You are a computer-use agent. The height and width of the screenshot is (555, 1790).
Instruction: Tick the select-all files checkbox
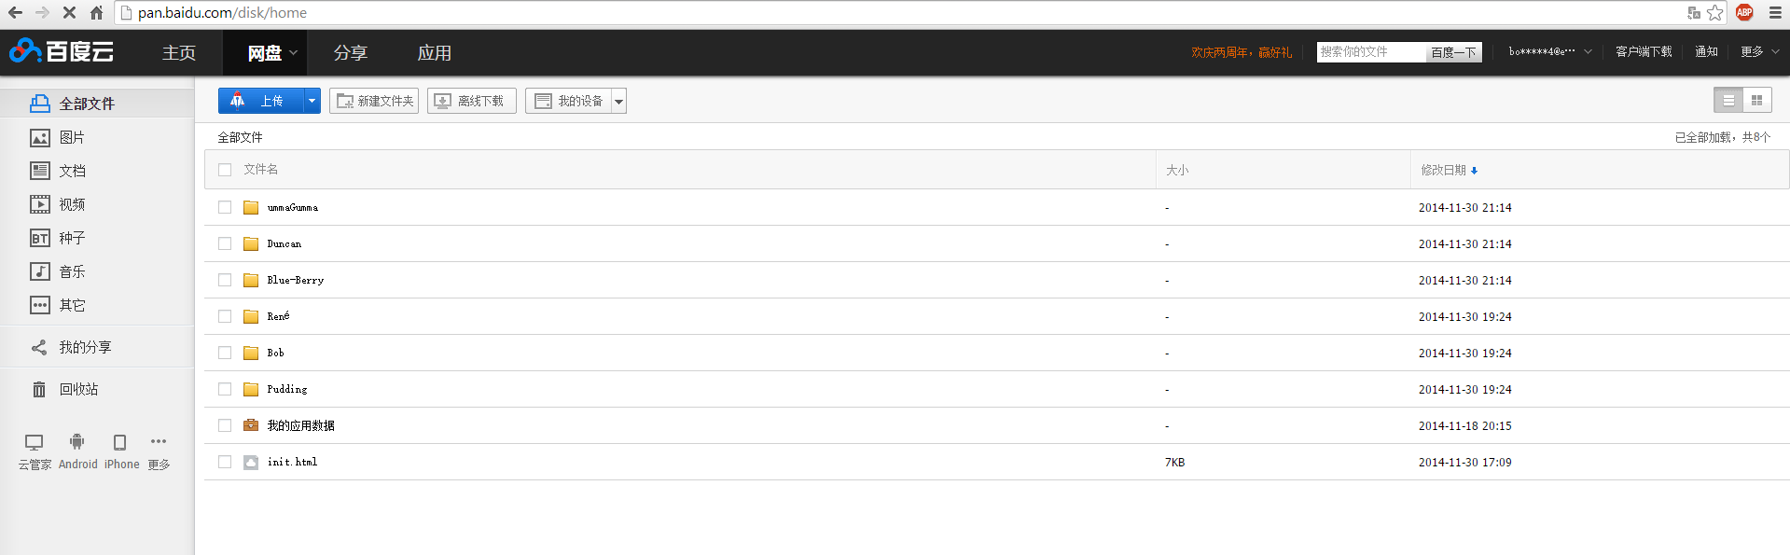[x=225, y=170]
